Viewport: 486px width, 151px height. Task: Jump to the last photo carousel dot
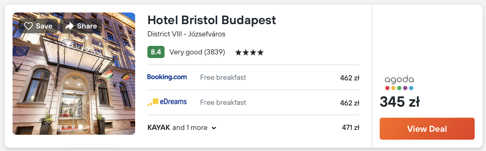[88, 127]
